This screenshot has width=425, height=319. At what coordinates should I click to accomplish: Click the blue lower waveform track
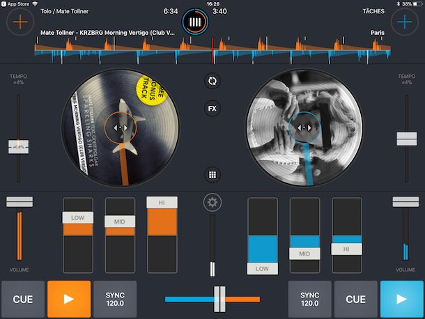click(212, 56)
